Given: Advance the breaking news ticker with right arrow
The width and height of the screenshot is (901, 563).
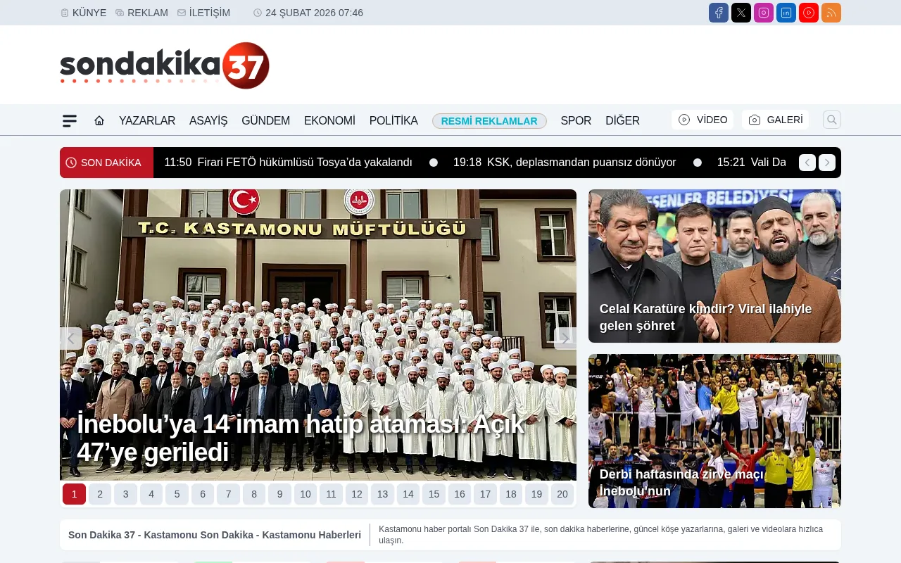Looking at the screenshot, I should click(826, 162).
